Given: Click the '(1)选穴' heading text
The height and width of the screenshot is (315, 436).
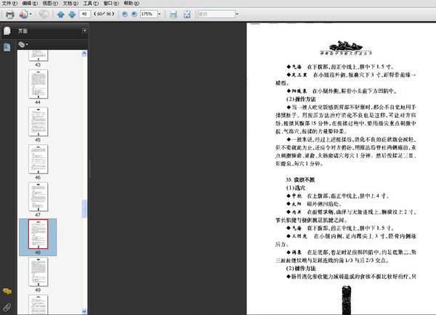Looking at the screenshot, I should (x=296, y=188).
